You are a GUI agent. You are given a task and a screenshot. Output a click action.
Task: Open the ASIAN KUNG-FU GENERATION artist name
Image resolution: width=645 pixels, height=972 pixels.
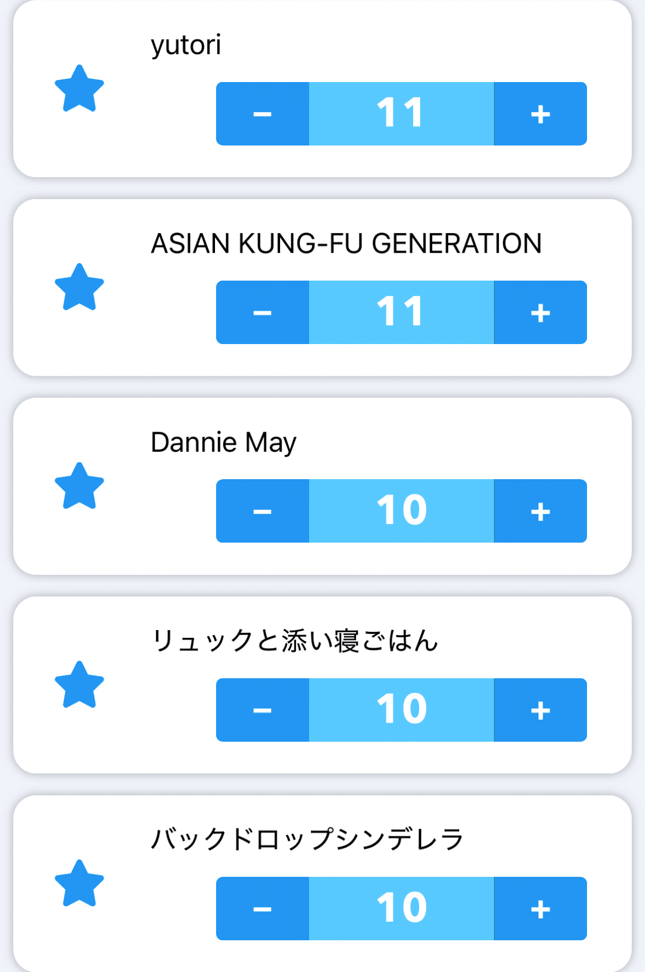346,243
